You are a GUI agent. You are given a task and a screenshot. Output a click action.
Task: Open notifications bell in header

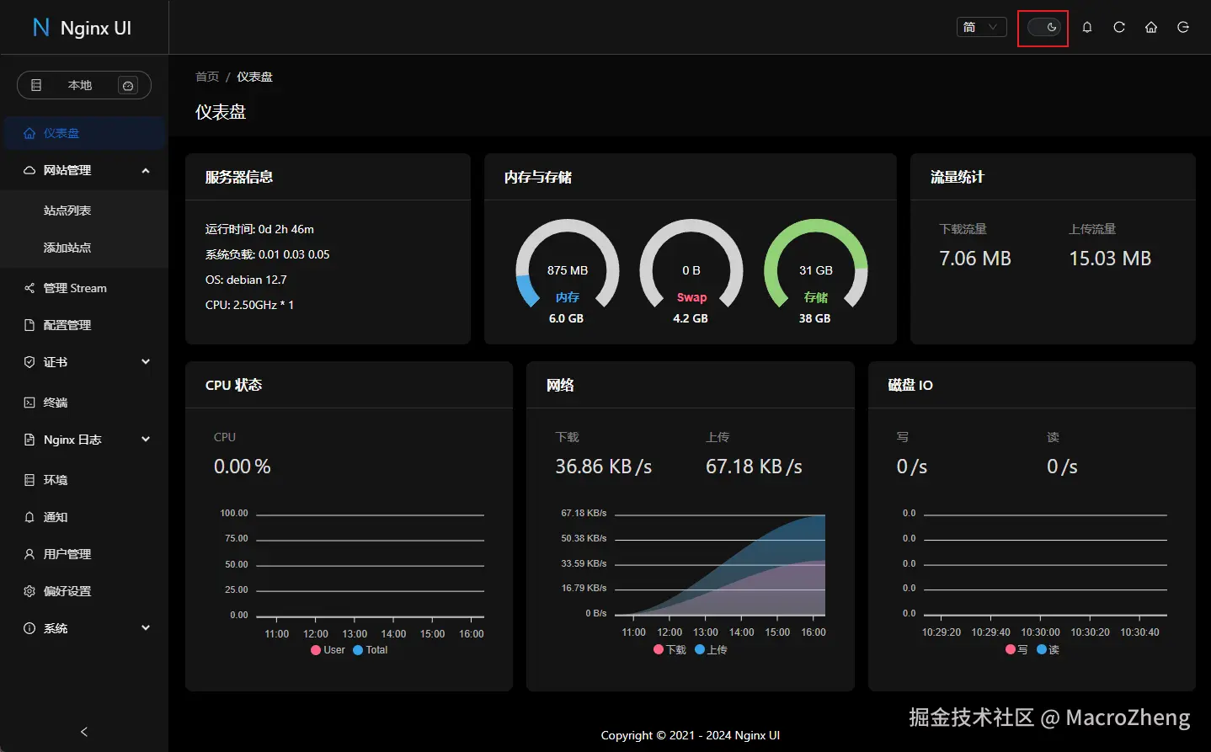click(1087, 28)
